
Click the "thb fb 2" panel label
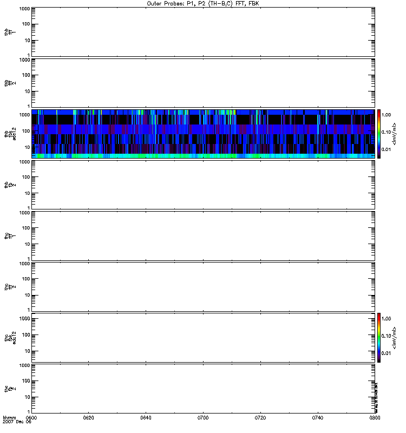10,185
